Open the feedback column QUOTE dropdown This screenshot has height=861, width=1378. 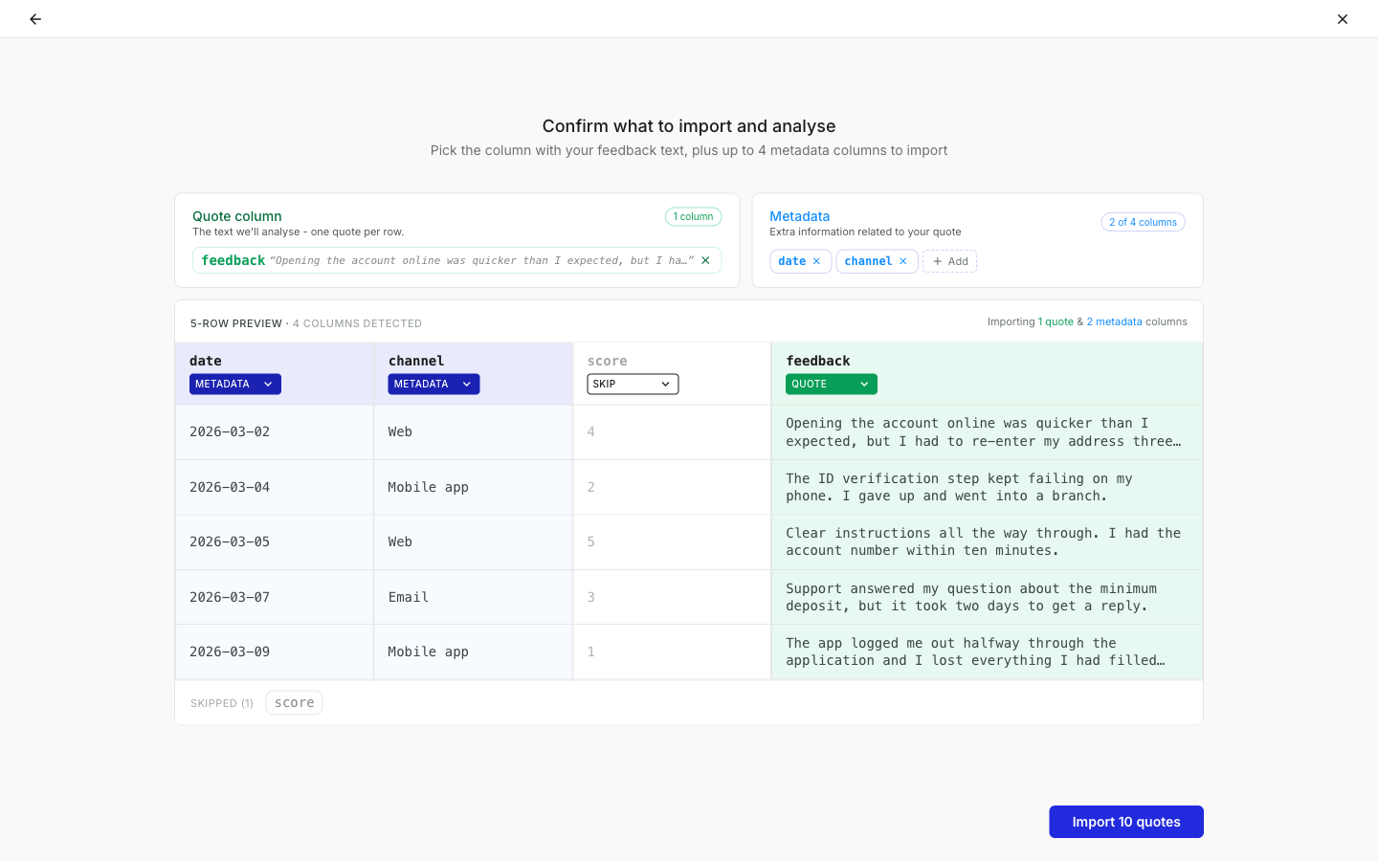pyautogui.click(x=832, y=384)
